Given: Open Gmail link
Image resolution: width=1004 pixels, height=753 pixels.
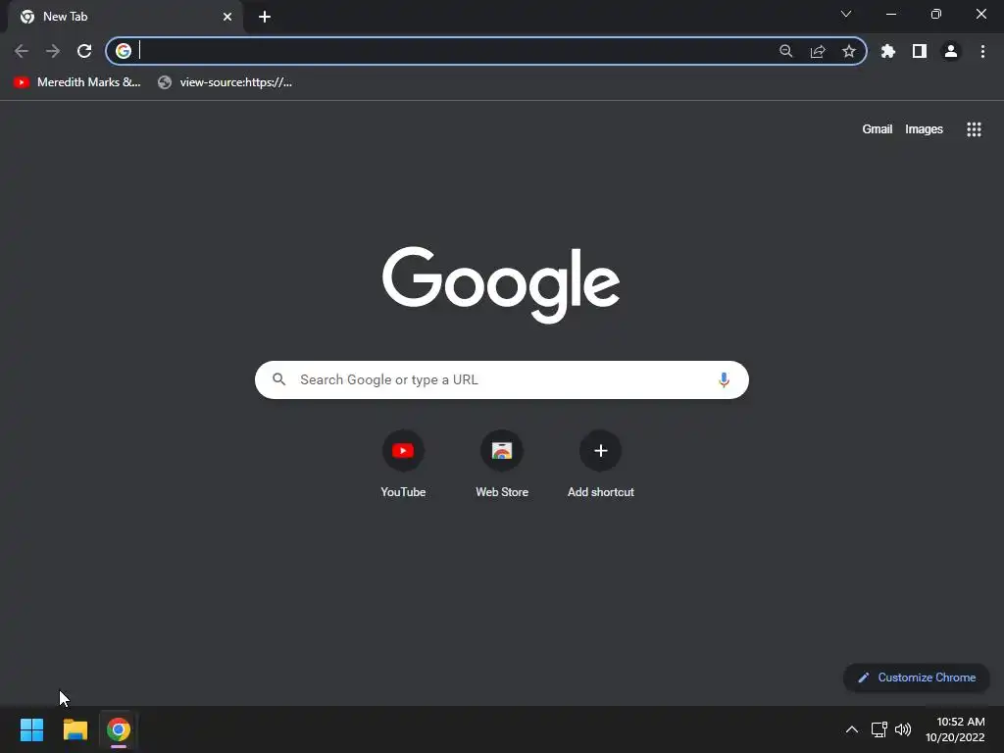Looking at the screenshot, I should click(878, 129).
